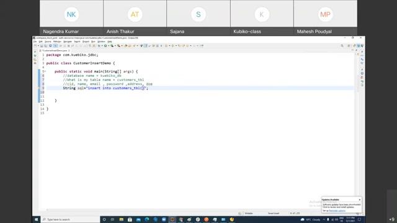Click the Save All toolbar icon
Image resolution: width=397 pixels, height=223 pixels.
(45, 46)
